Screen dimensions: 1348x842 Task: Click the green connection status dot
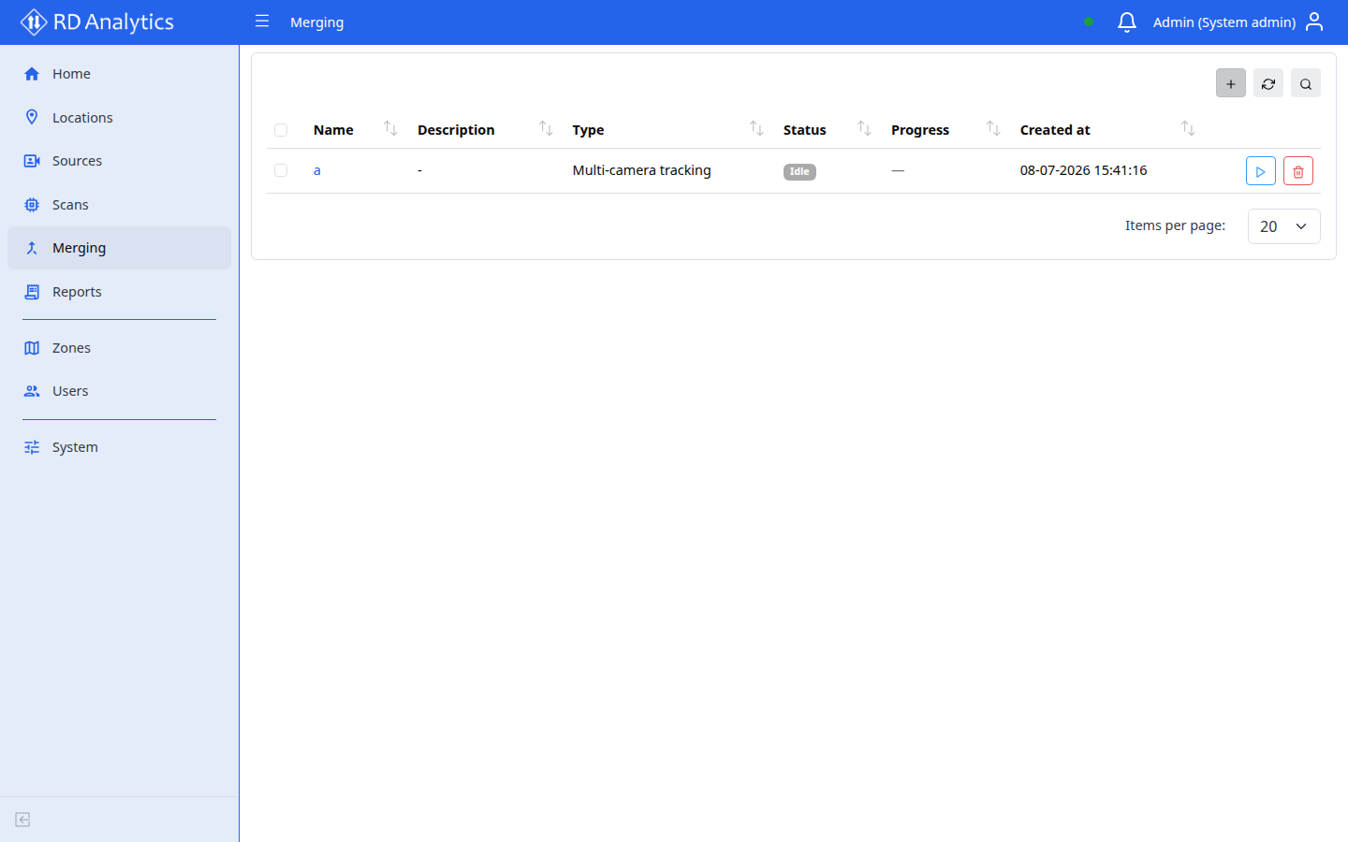pos(1089,22)
